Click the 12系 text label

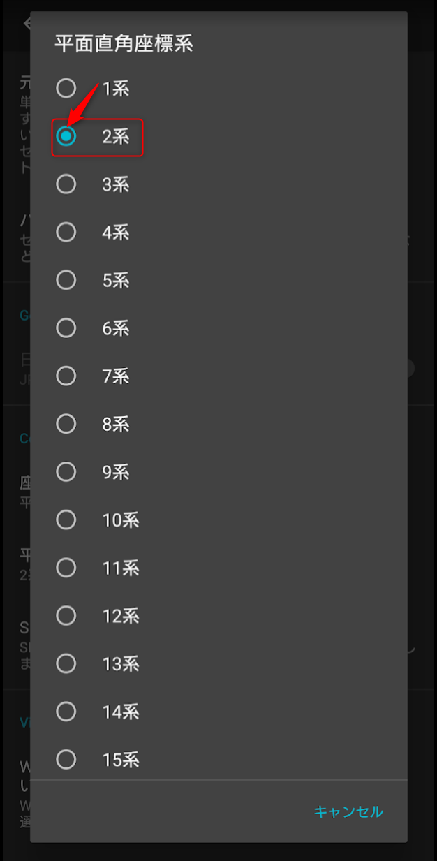(121, 616)
